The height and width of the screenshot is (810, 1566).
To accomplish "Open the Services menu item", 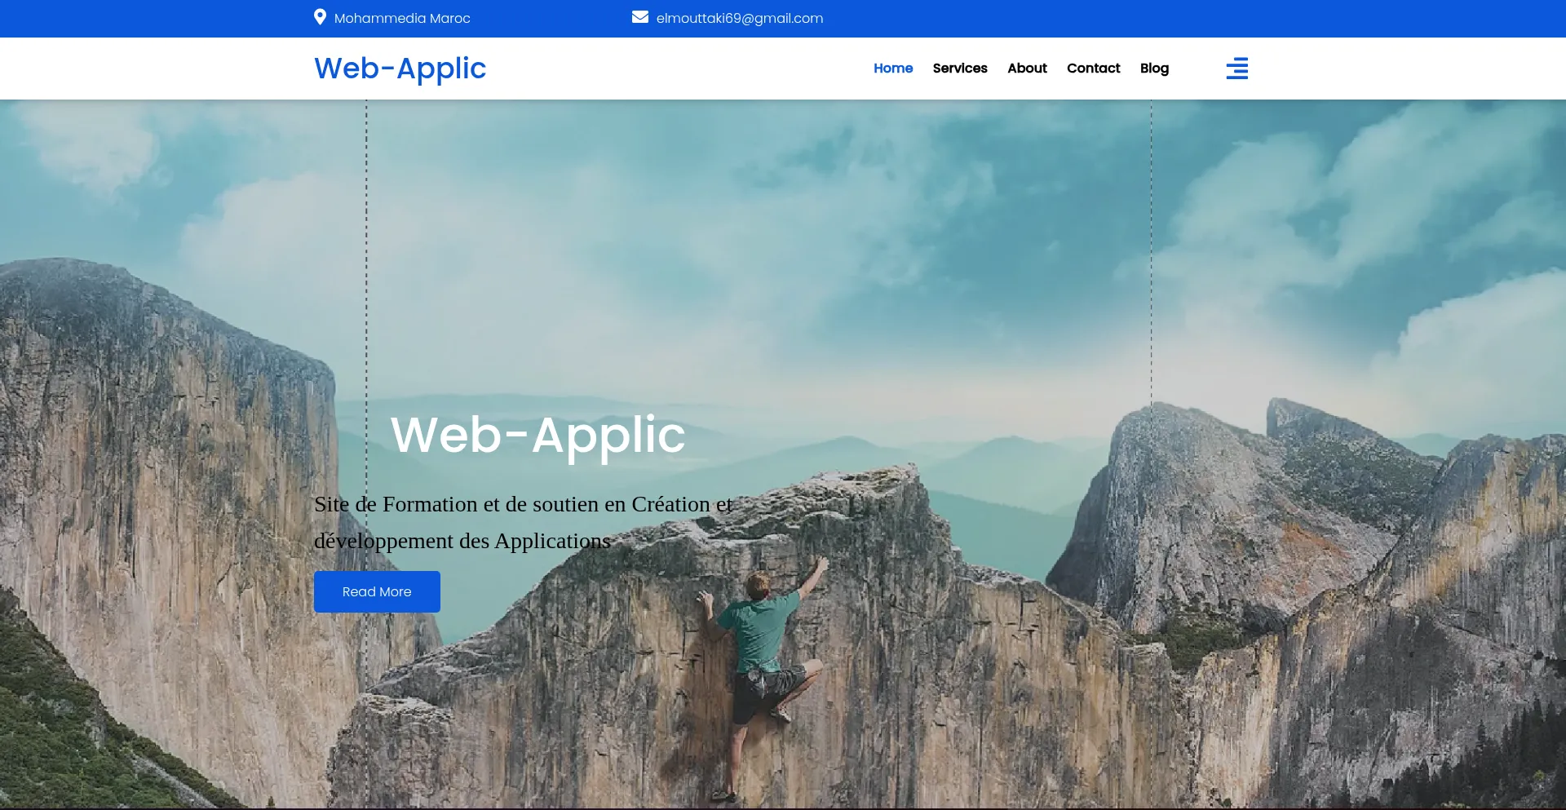I will tap(959, 69).
